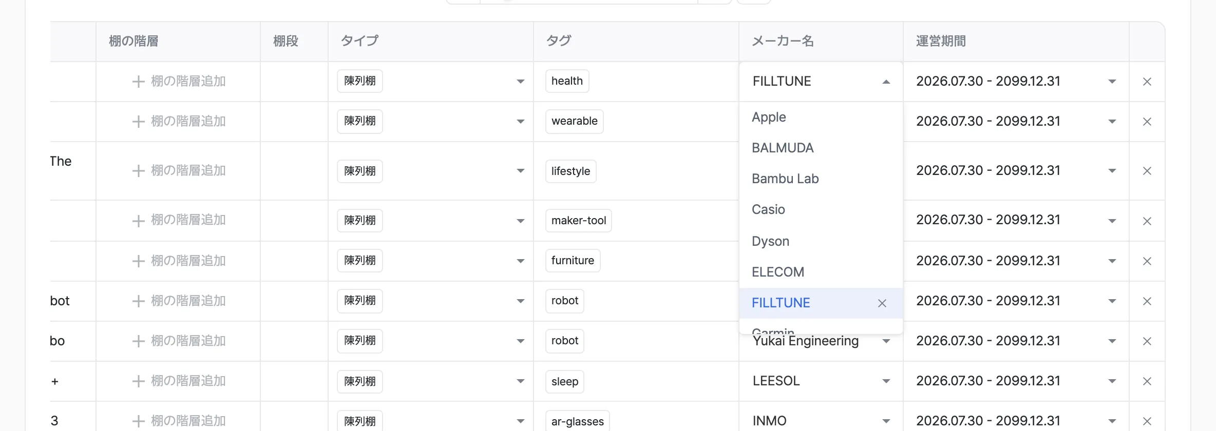Add shelf level in the lifestyle row
The image size is (1216, 431).
(179, 170)
